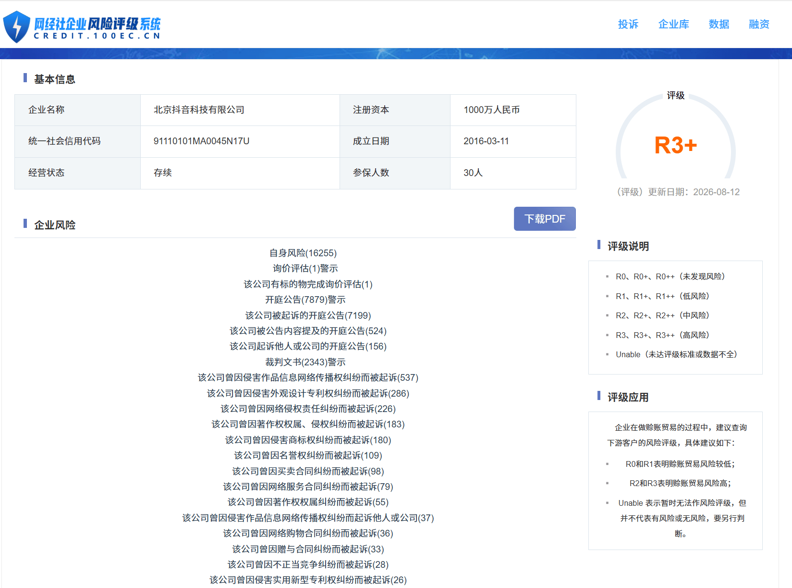Click insured headcount value 30人

click(x=473, y=173)
